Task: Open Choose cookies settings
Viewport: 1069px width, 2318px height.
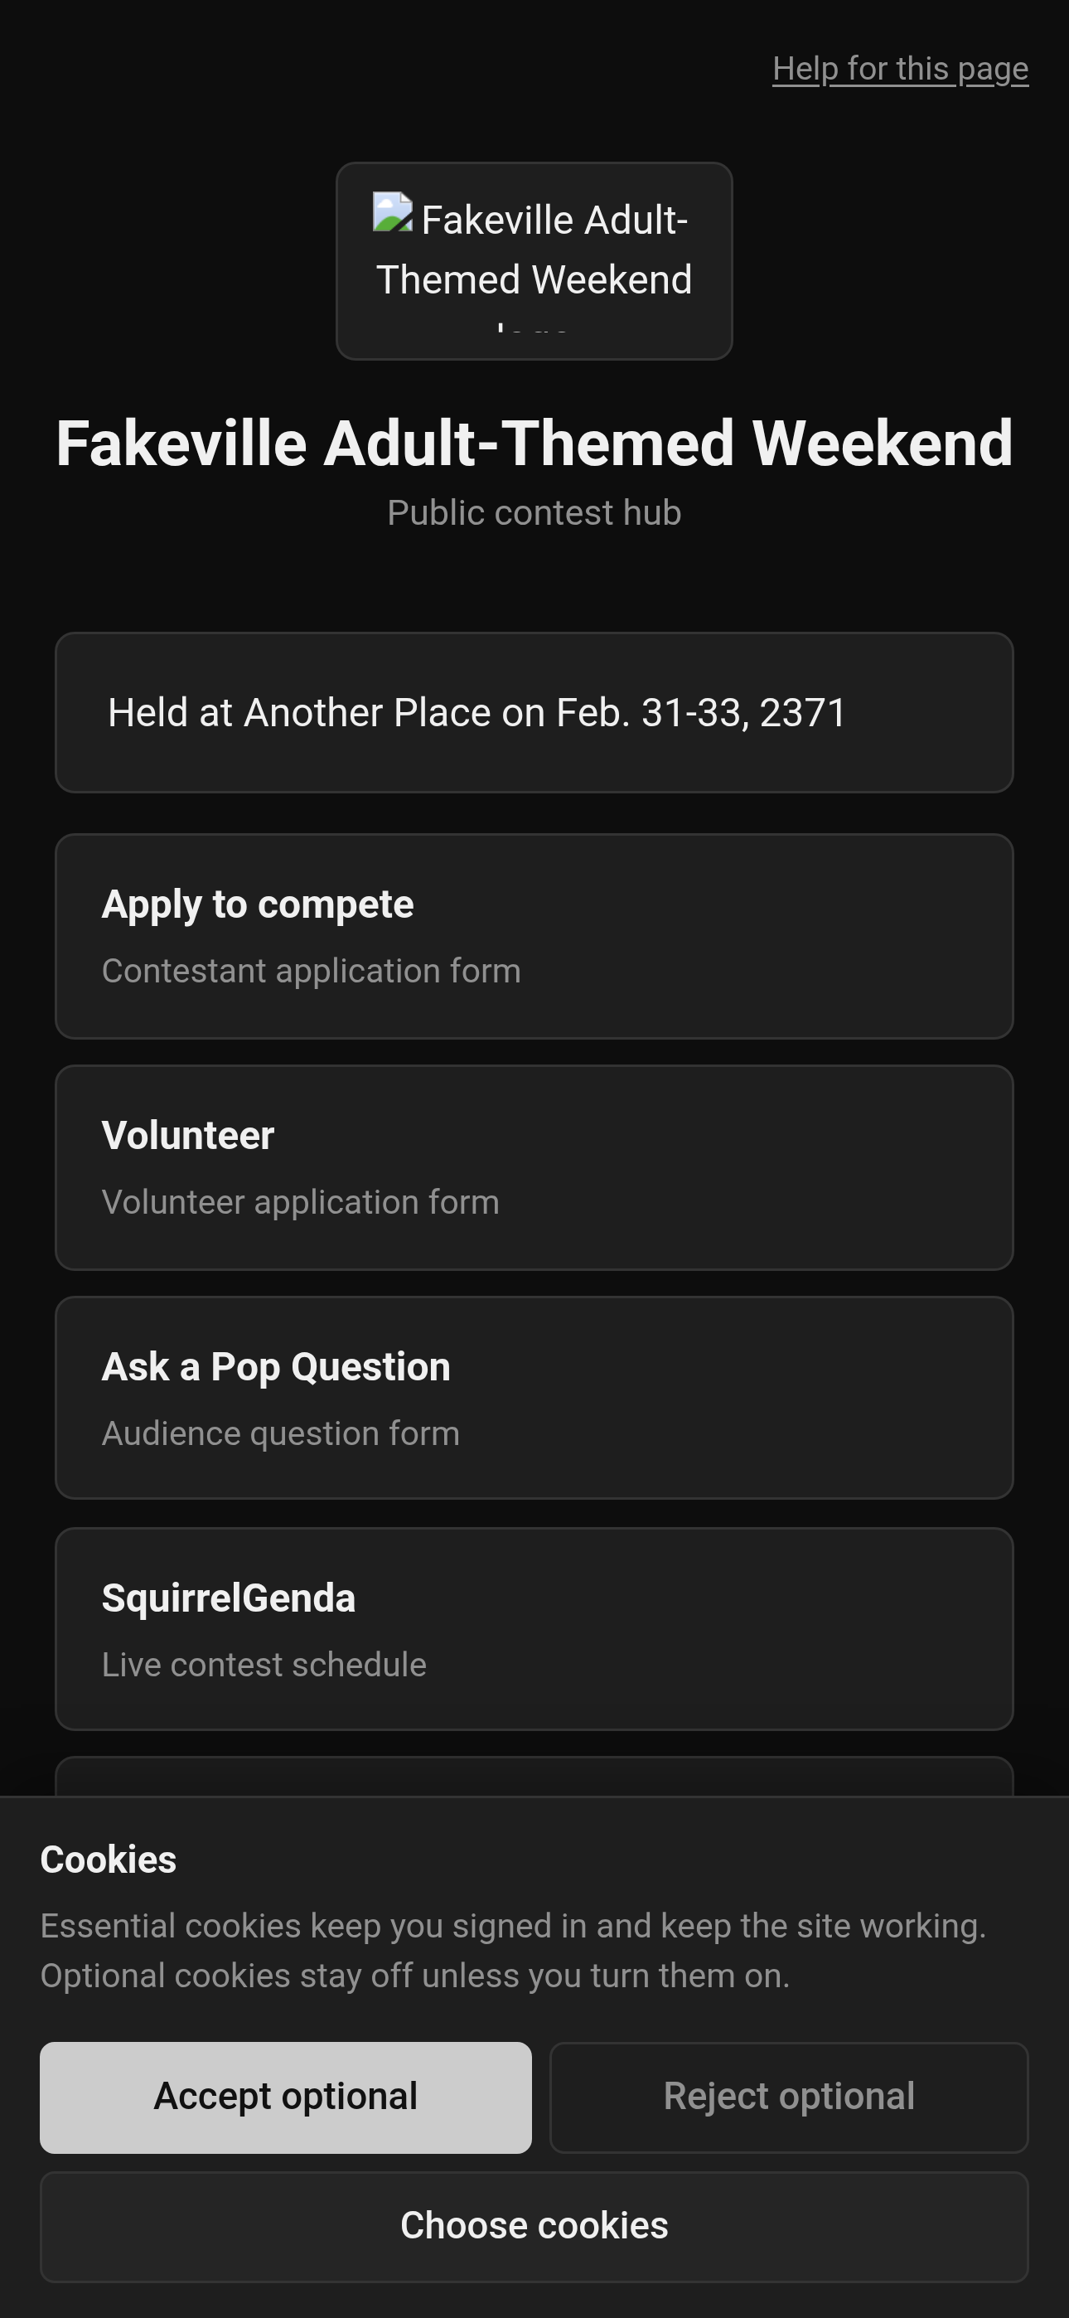Action: pos(534,2227)
